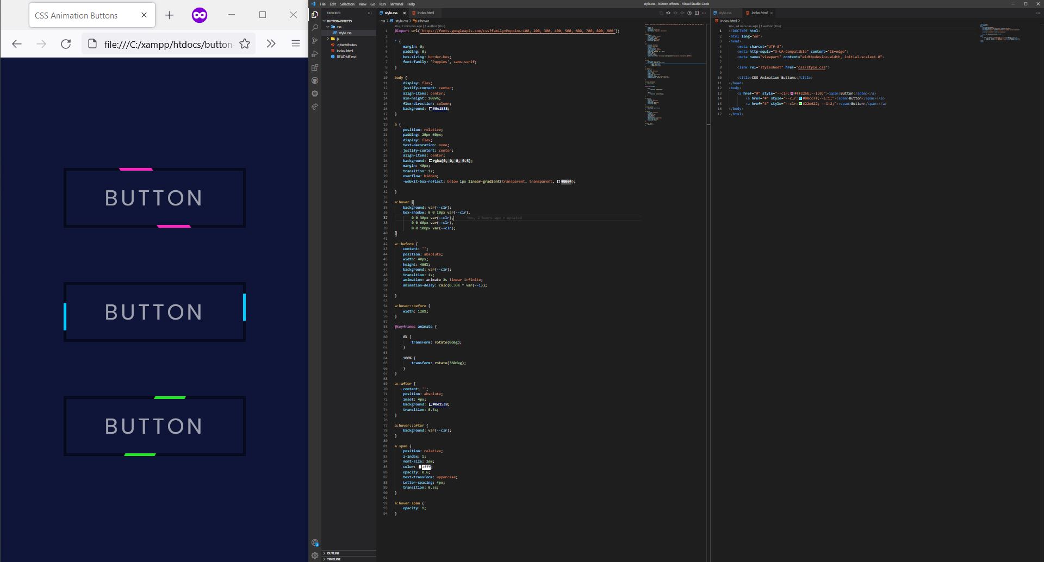
Task: Click #22e622 green color swatch in index.html
Action: (800, 104)
